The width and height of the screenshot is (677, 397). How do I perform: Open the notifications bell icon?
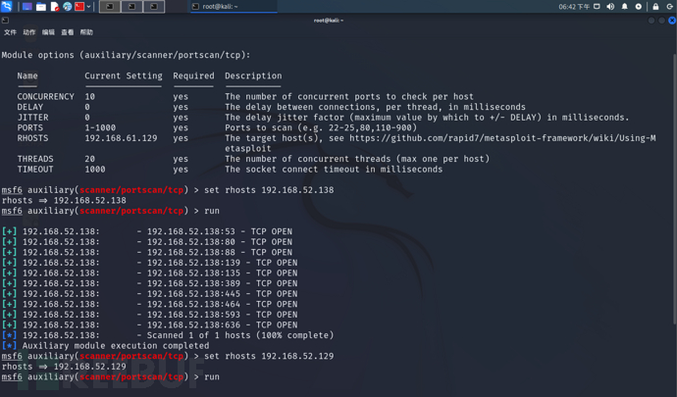tap(624, 7)
